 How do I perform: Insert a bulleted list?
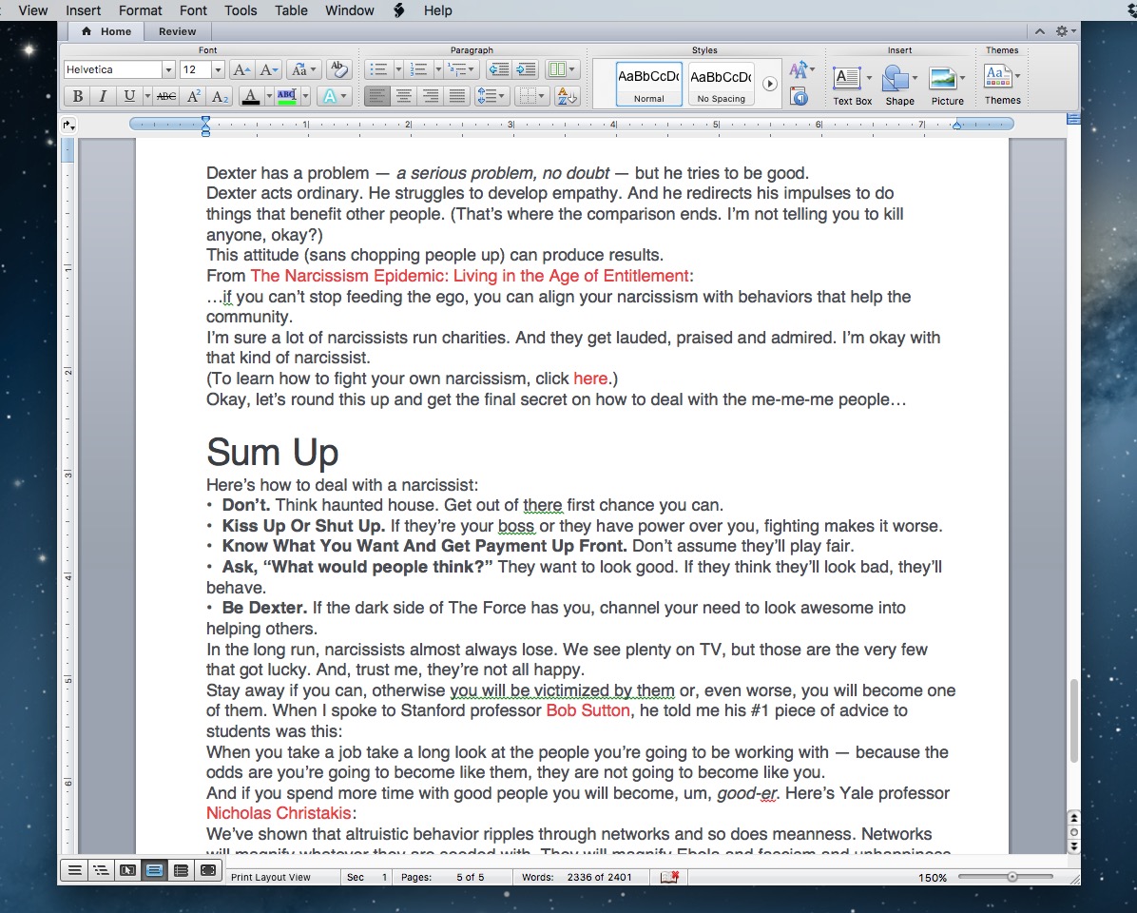pyautogui.click(x=378, y=69)
